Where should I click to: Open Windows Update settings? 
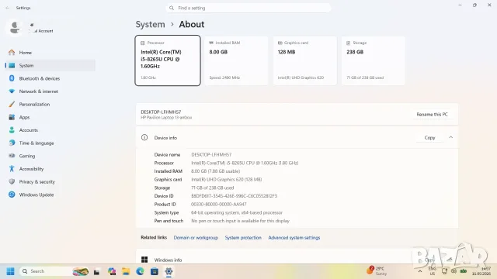click(50, 195)
